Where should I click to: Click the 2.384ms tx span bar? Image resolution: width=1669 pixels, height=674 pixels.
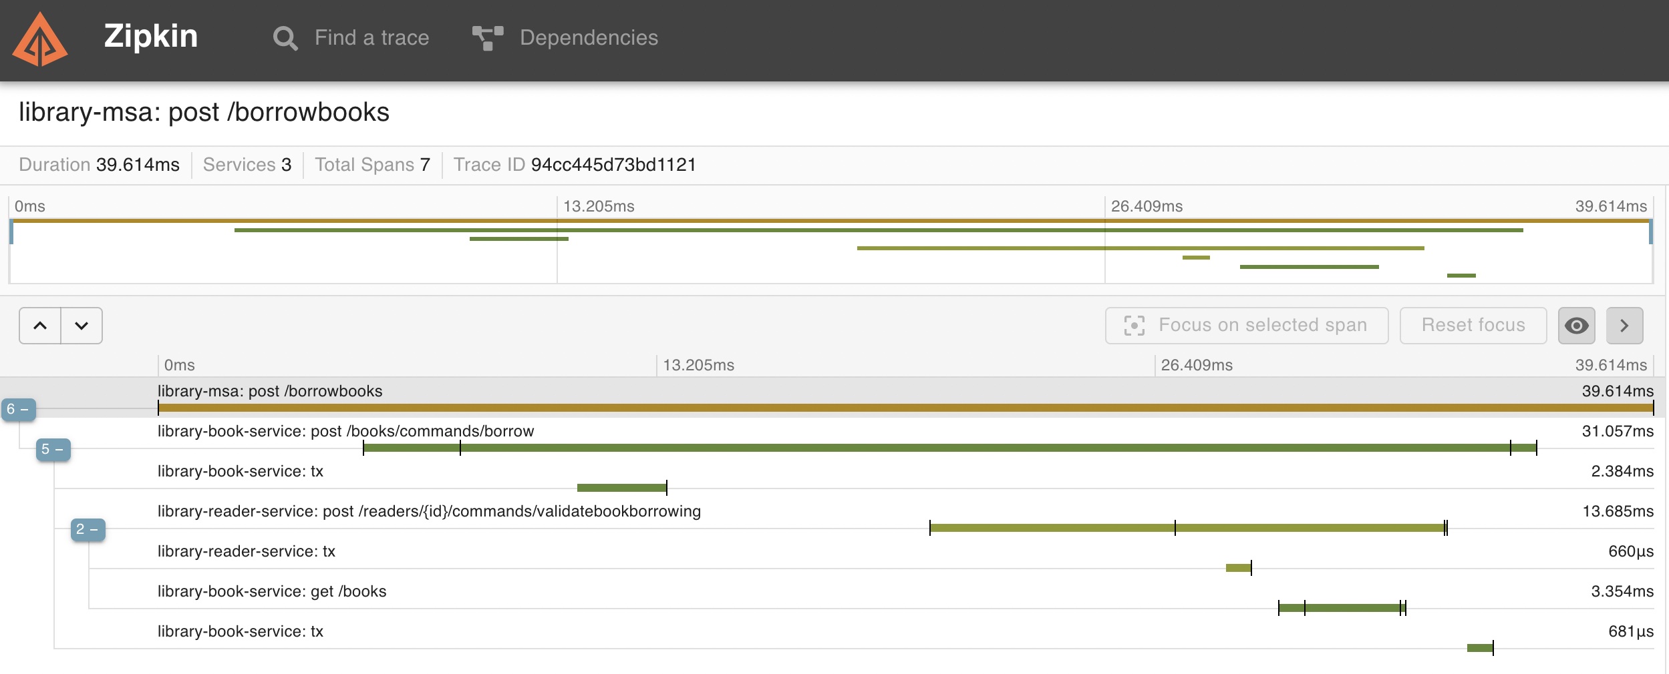pos(622,488)
